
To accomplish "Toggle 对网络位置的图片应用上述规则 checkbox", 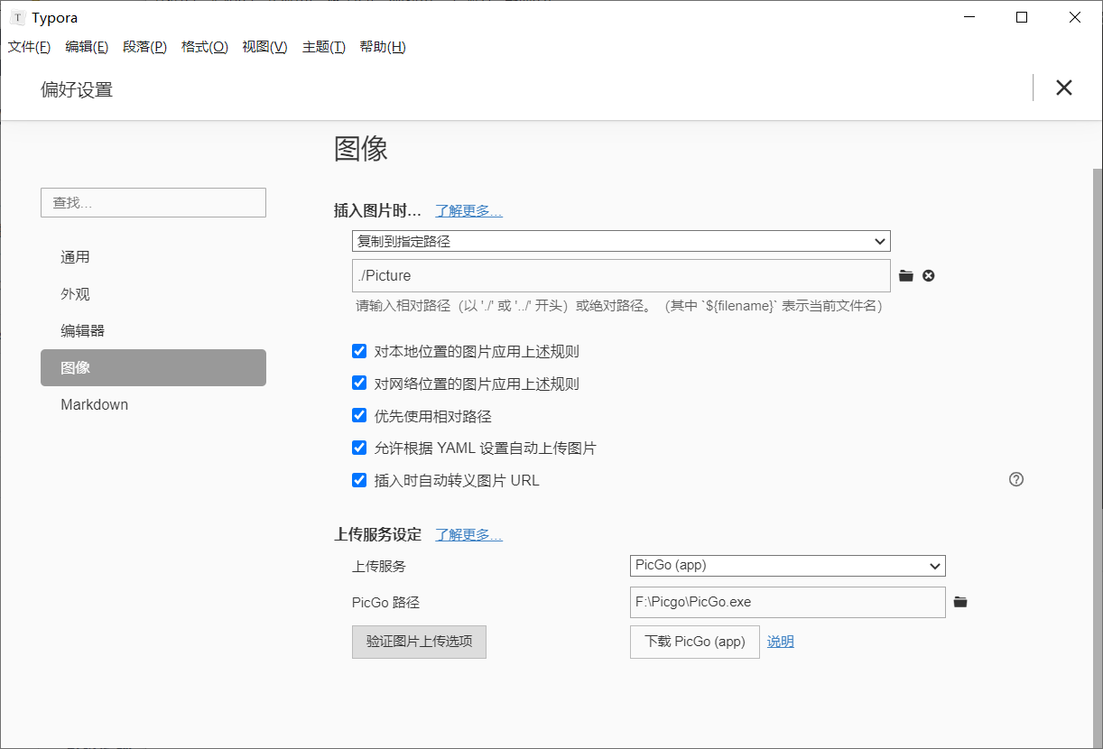I will click(359, 384).
